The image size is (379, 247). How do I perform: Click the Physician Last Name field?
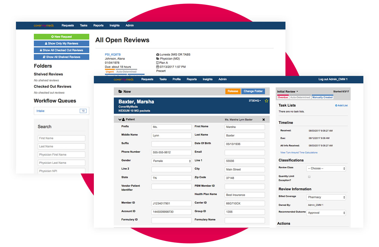click(x=62, y=163)
